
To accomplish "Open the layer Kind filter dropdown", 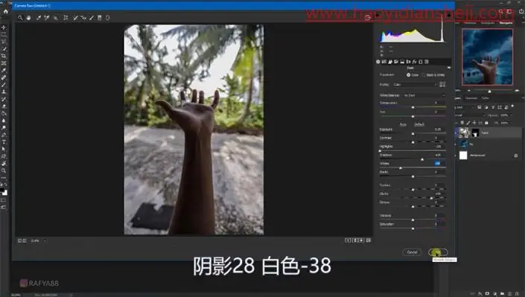I will click(465, 107).
